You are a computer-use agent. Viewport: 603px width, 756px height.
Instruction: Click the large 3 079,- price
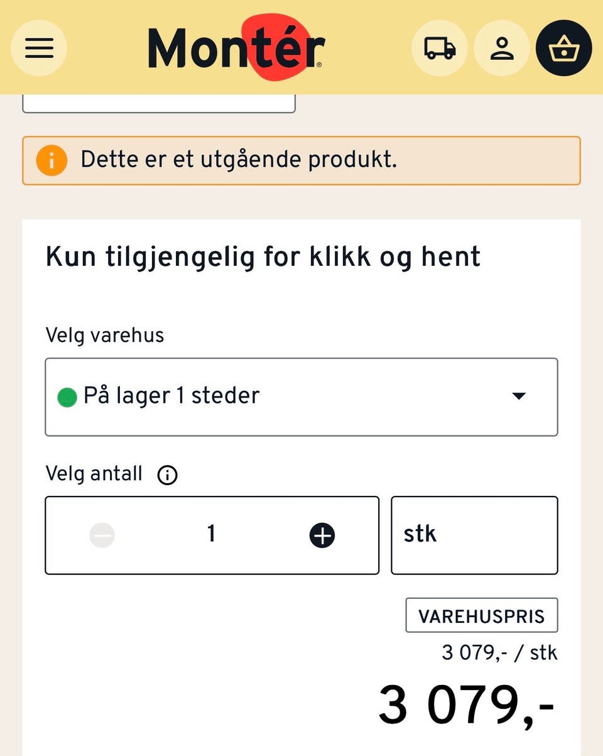(467, 704)
